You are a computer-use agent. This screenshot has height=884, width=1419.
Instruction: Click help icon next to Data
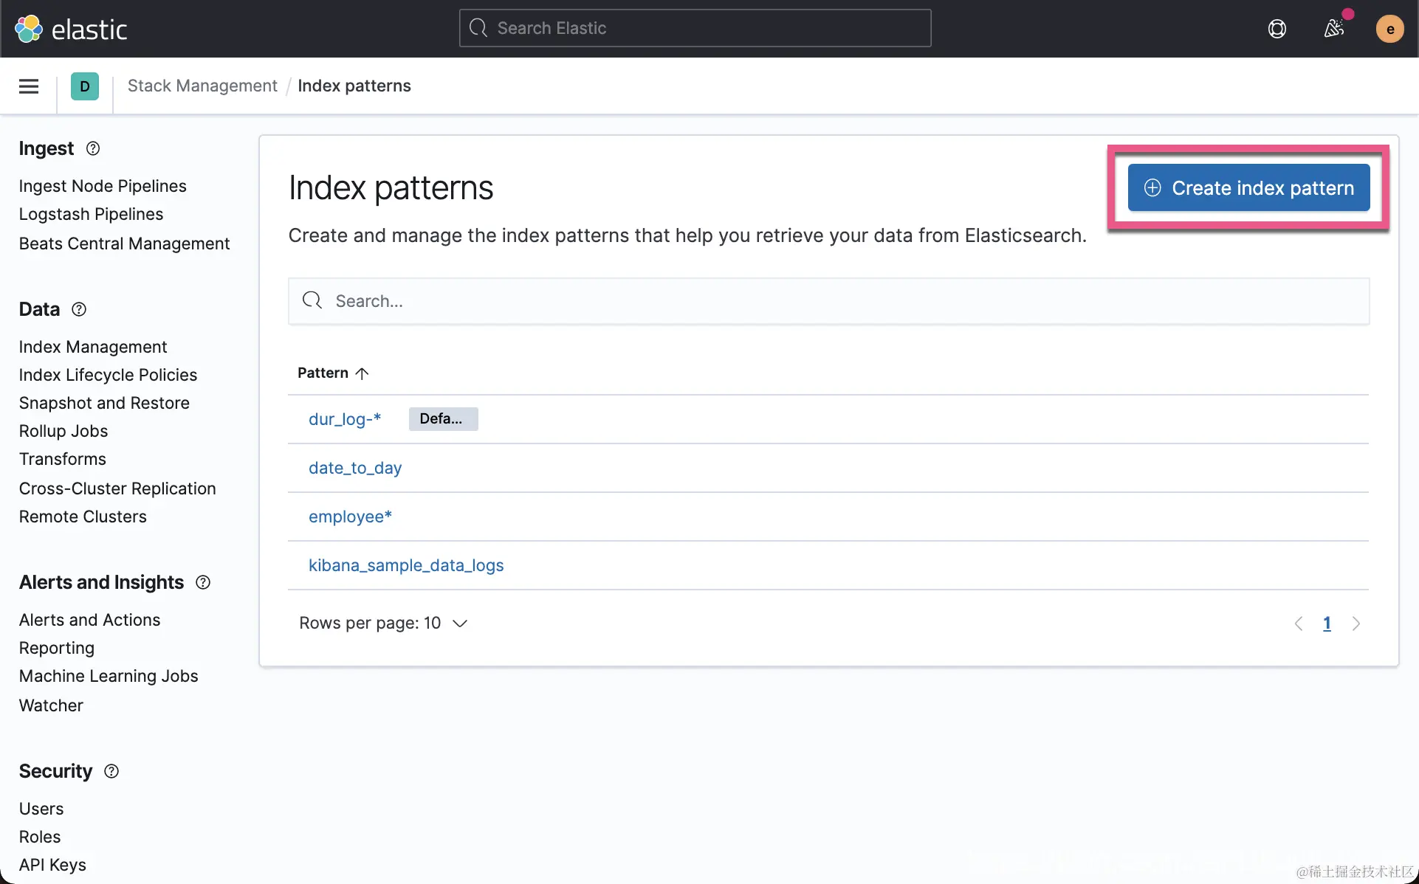tap(79, 309)
